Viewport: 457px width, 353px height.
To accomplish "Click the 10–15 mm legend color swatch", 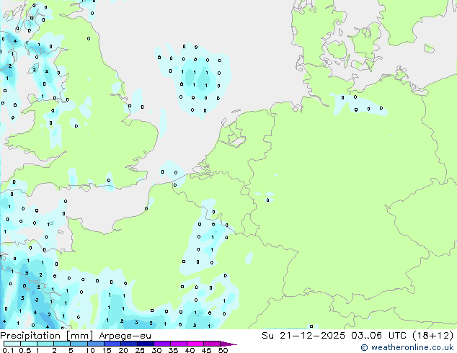I will (x=95, y=344).
